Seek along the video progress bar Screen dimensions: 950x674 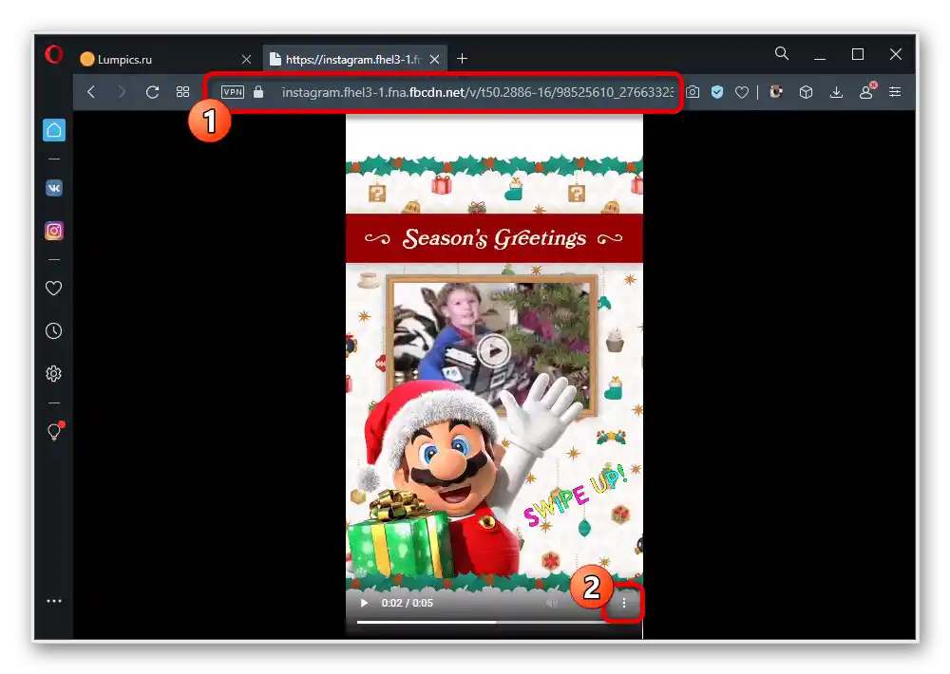pyautogui.click(x=492, y=622)
